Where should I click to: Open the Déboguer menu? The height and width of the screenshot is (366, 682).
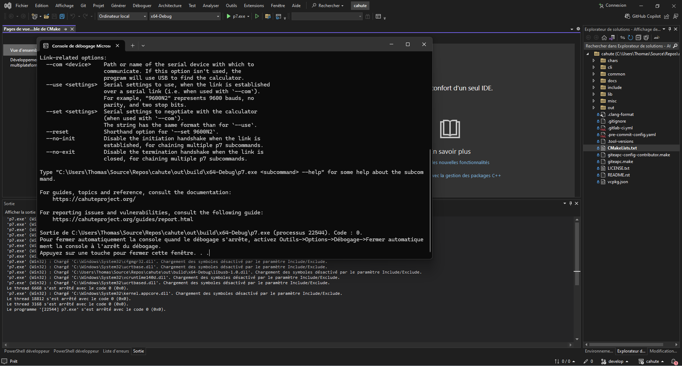[x=142, y=6]
